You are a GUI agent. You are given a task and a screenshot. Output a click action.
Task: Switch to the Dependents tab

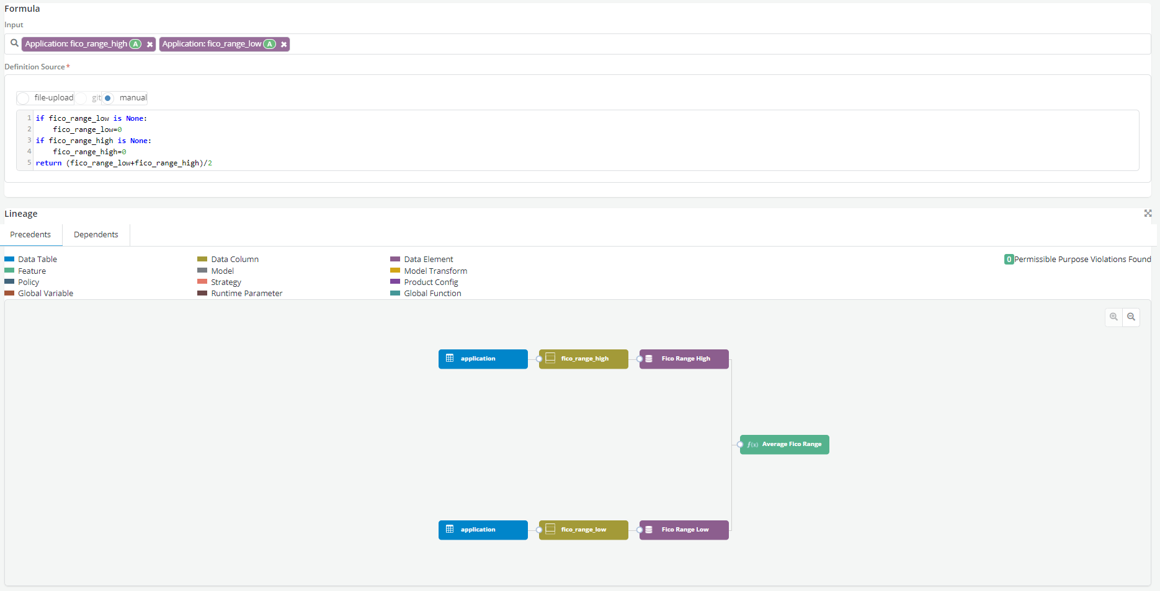coord(96,235)
